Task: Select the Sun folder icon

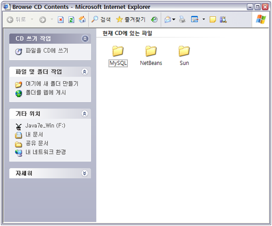Action: coord(184,51)
